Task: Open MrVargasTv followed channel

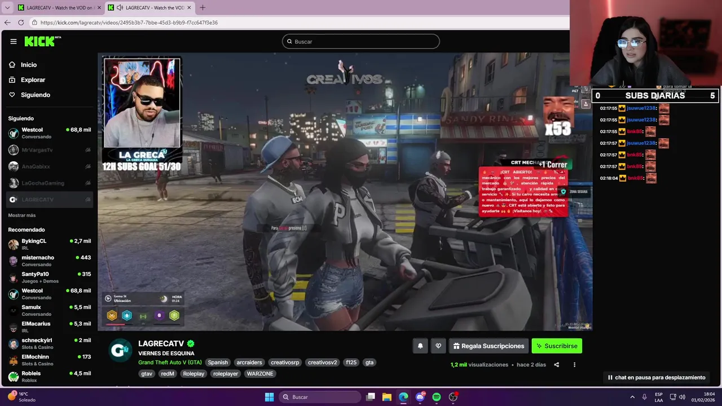Action: click(x=50, y=150)
